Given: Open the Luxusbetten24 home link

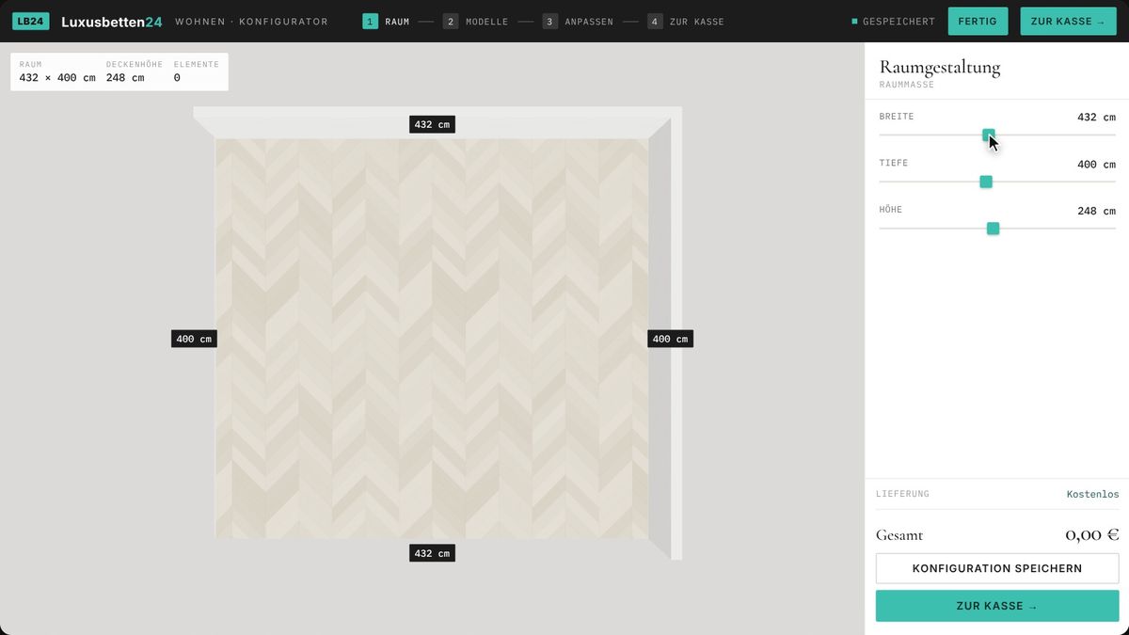Looking at the screenshot, I should (x=112, y=22).
